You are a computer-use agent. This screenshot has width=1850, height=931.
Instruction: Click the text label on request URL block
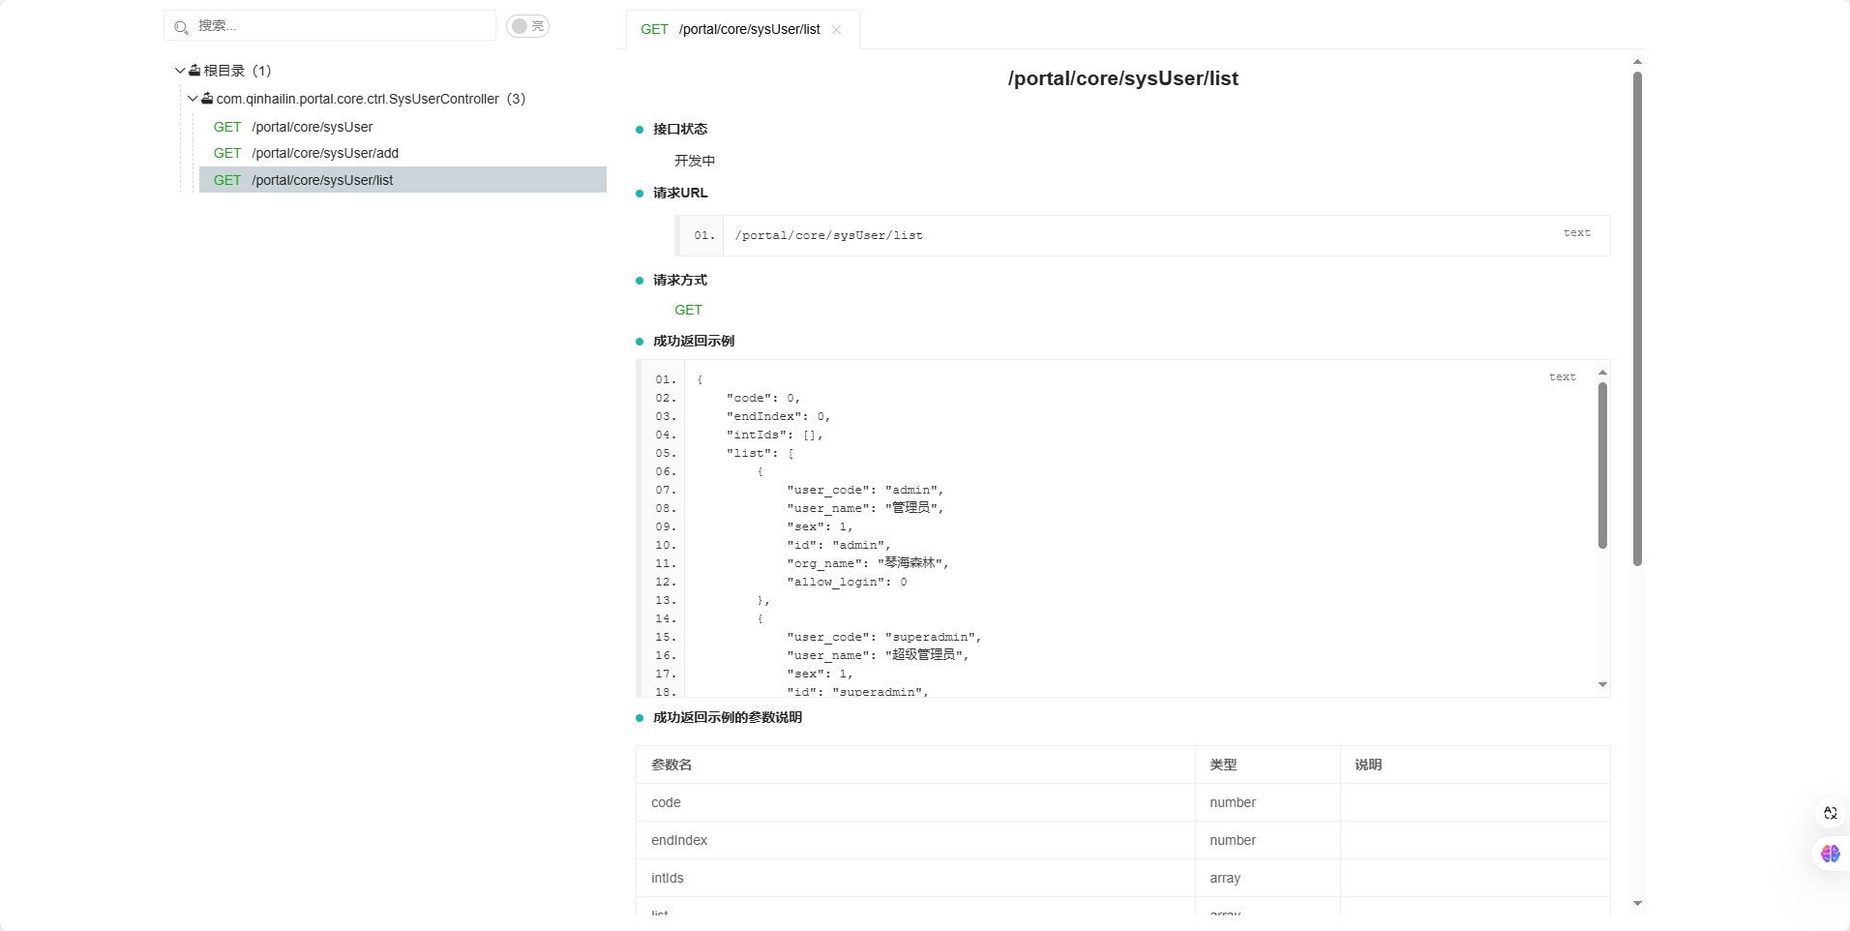1576,233
